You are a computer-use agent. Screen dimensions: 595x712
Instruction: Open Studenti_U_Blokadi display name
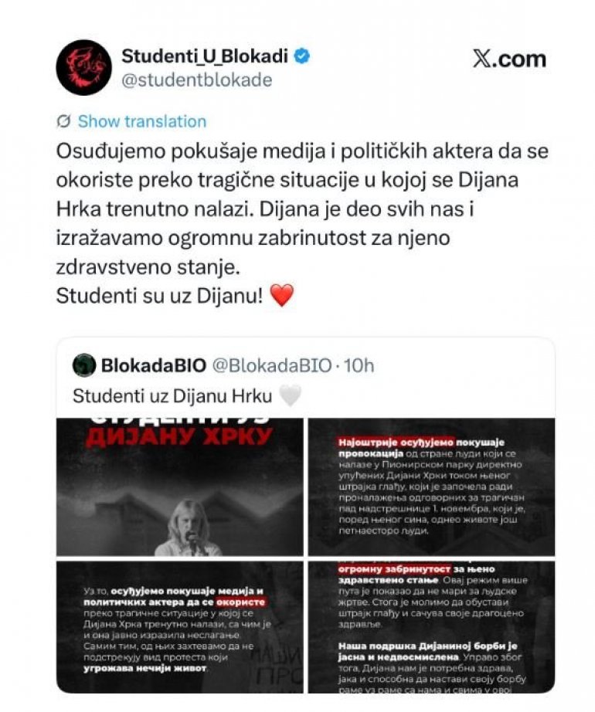205,56
